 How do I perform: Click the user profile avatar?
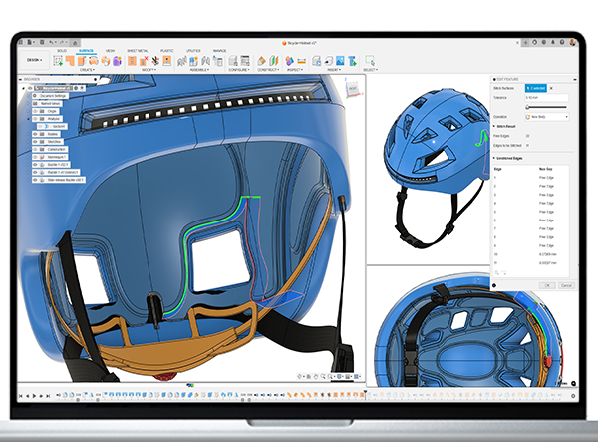[572, 42]
